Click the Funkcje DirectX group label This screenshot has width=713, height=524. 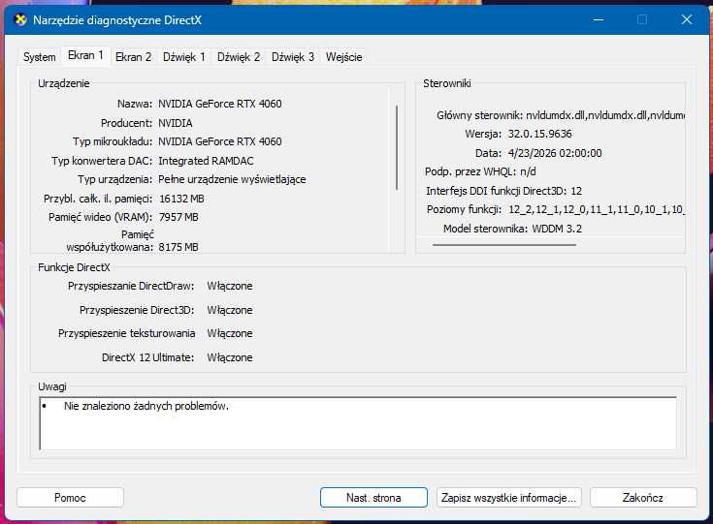pos(74,267)
